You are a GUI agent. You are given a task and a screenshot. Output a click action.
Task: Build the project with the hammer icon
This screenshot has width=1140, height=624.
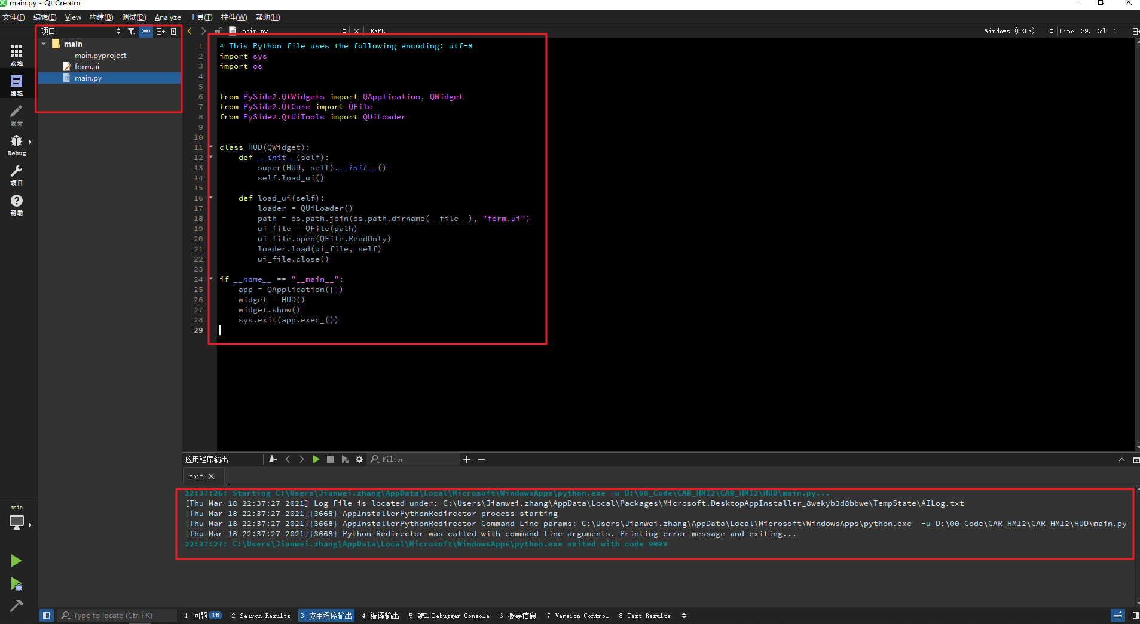16,605
